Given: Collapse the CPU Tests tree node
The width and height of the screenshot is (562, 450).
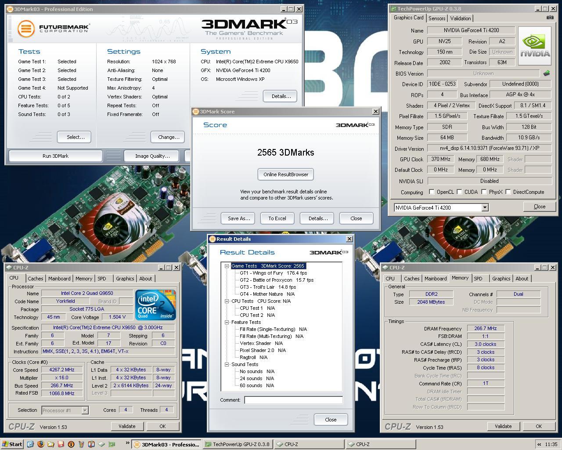Looking at the screenshot, I should coord(227,301).
